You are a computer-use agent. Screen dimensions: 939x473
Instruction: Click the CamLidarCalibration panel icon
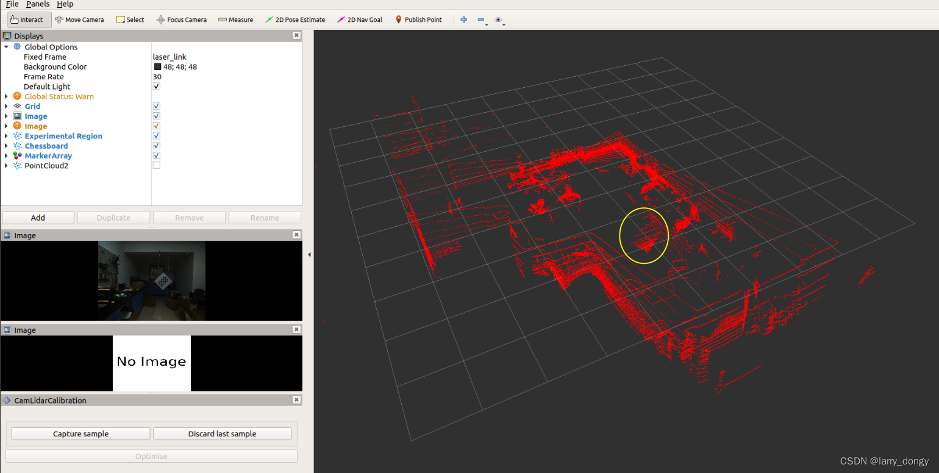click(7, 400)
